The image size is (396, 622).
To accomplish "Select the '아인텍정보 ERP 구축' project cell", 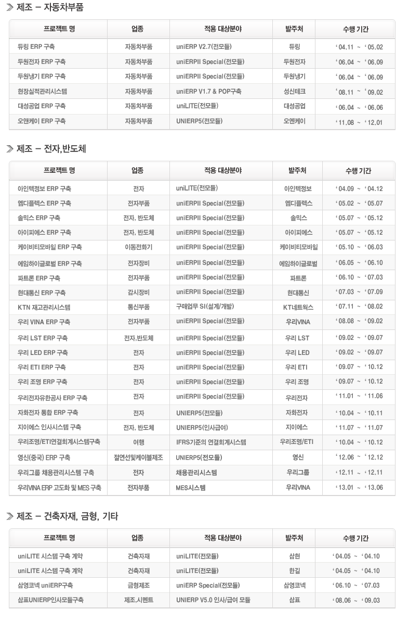I will (44, 188).
